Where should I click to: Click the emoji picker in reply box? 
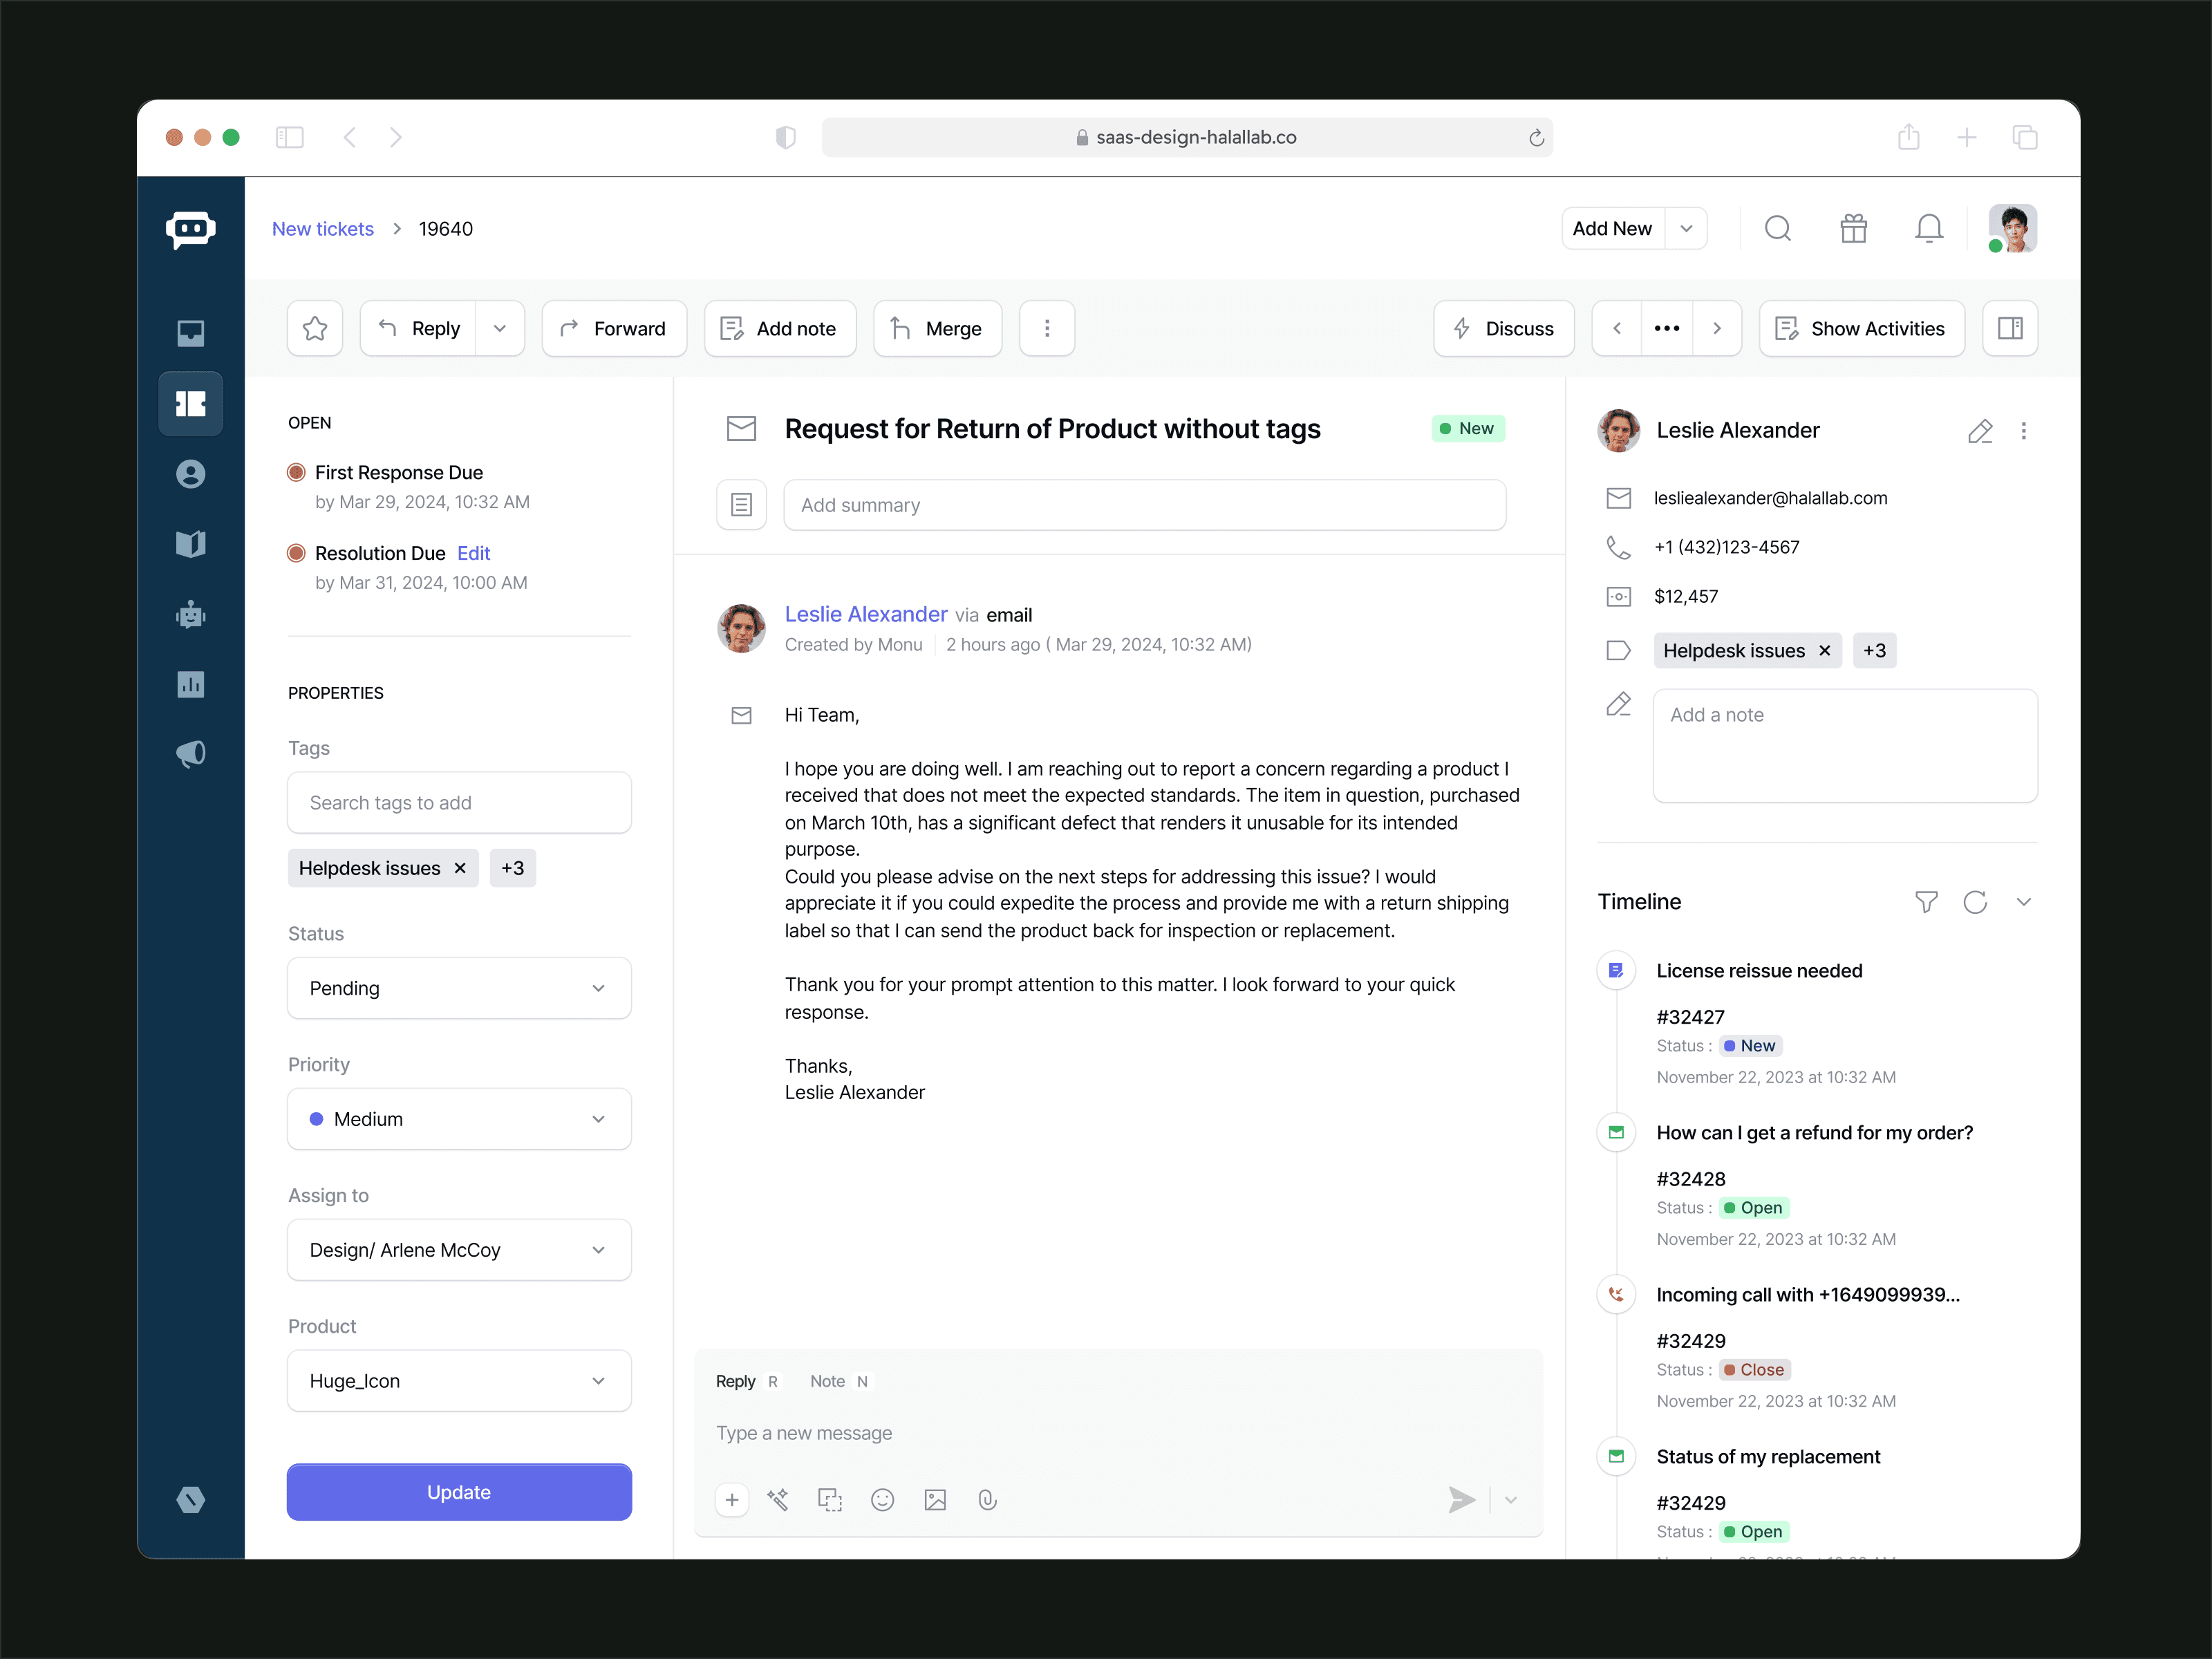click(x=882, y=1499)
